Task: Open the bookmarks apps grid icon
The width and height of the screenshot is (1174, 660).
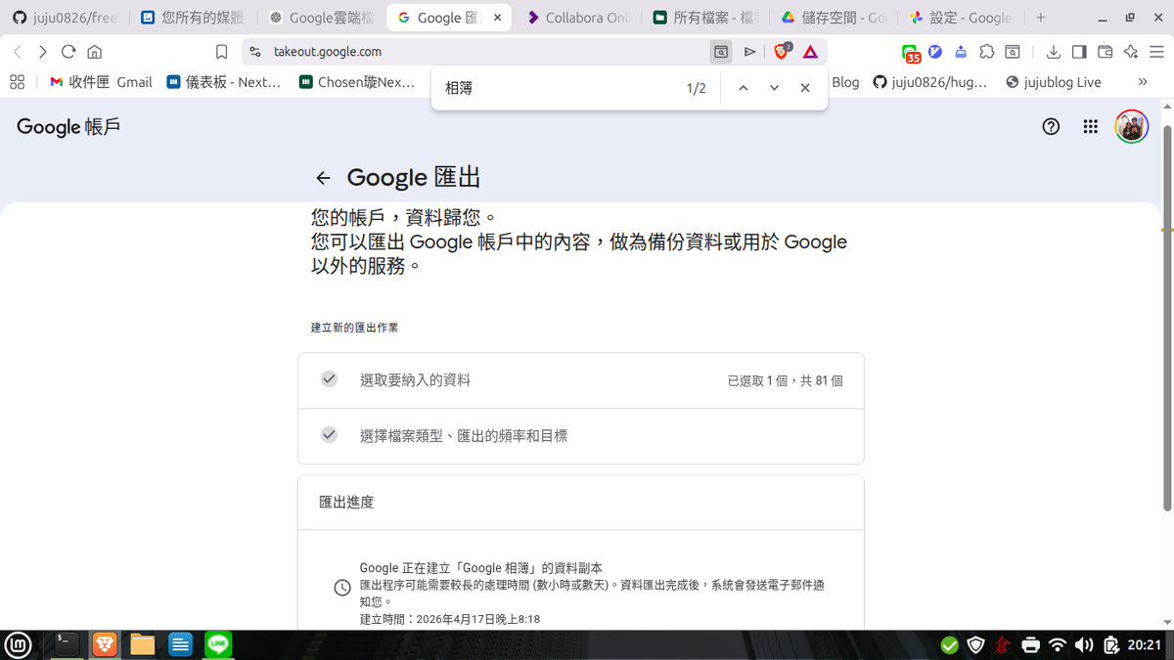Action: 17,82
